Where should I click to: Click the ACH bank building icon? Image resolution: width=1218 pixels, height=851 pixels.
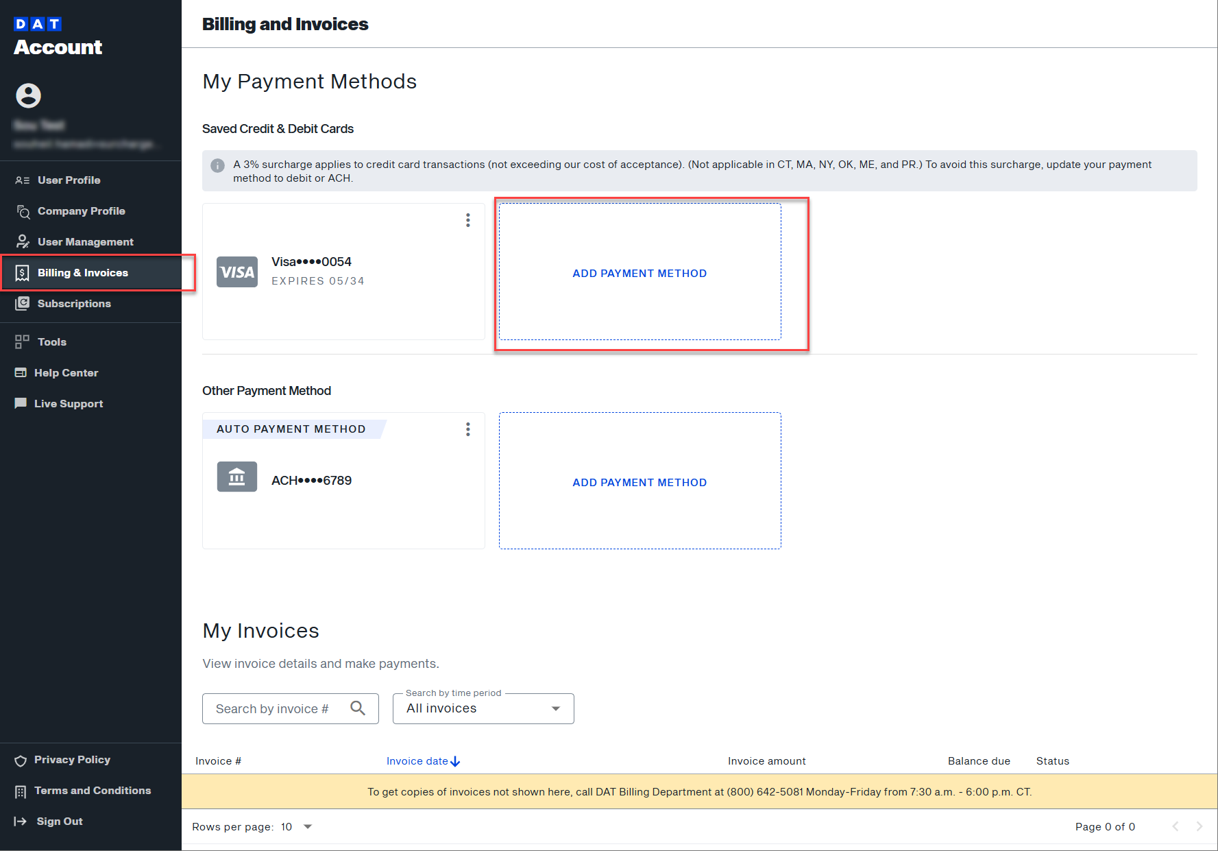(237, 477)
